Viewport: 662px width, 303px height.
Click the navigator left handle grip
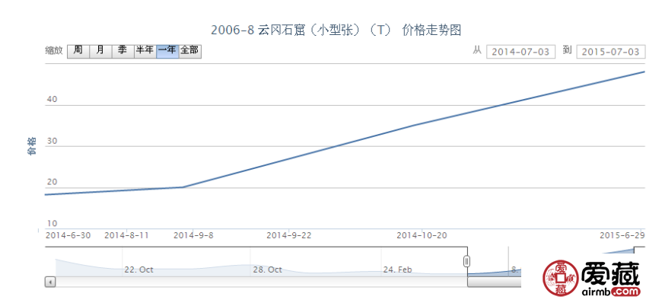pos(467,262)
